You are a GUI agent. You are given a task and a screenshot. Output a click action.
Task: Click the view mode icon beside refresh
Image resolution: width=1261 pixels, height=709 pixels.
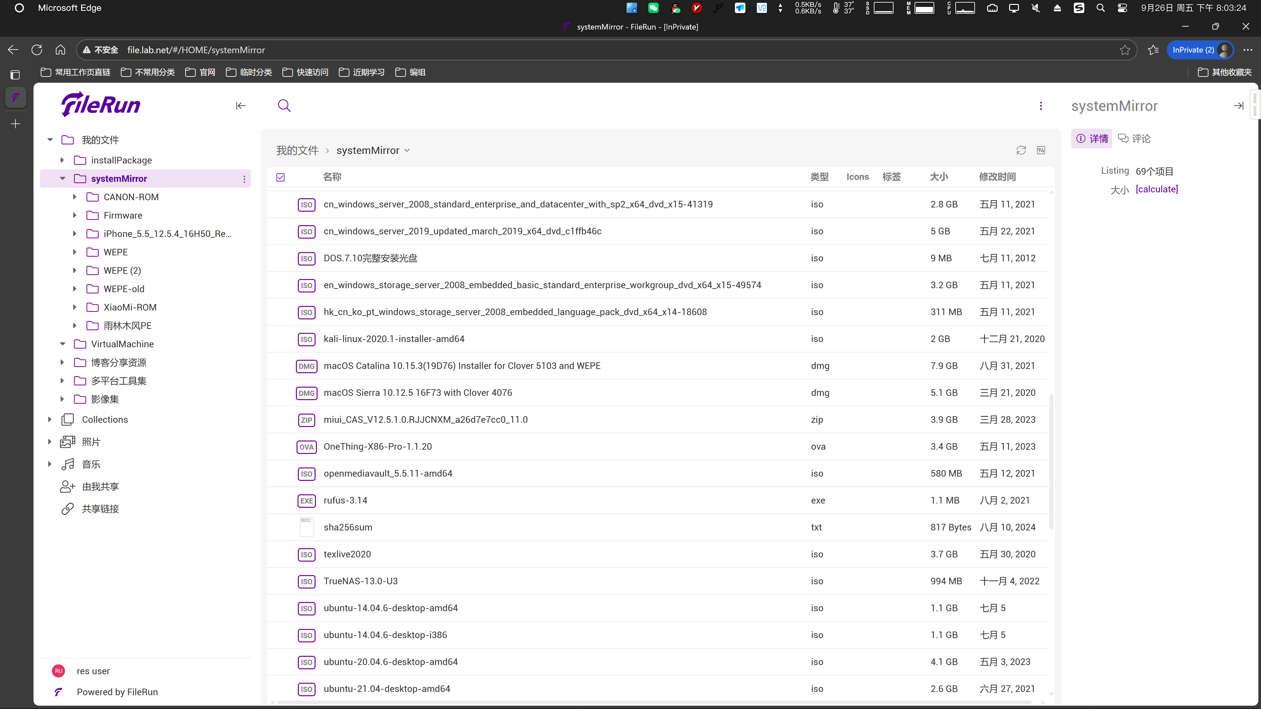(1041, 150)
